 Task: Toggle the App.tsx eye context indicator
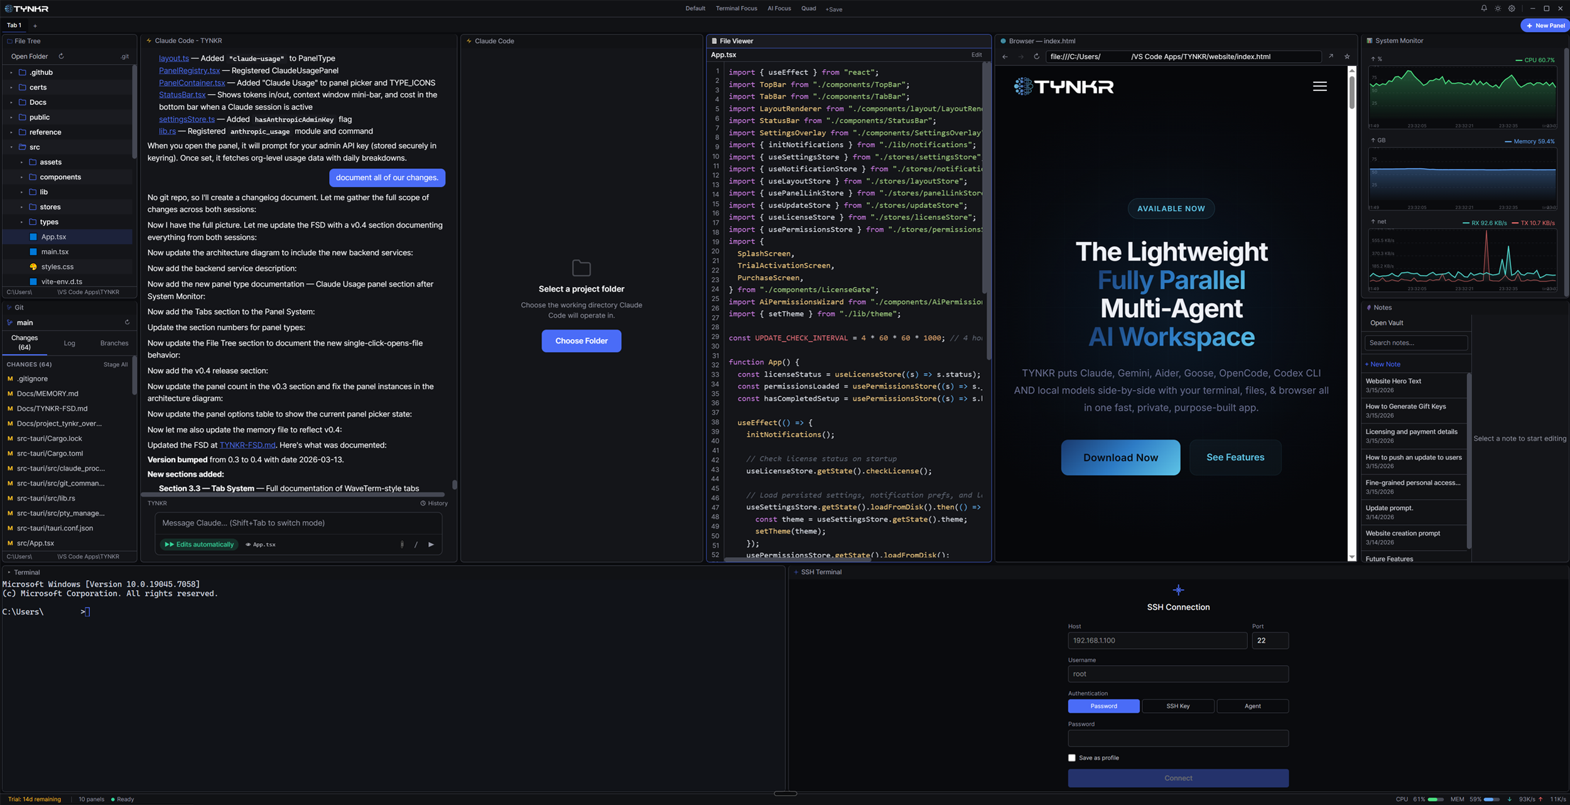pos(261,544)
